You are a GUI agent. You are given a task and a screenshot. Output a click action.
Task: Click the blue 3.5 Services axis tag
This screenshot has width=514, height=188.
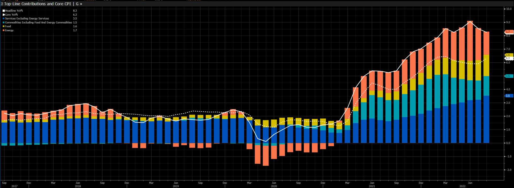[508, 96]
